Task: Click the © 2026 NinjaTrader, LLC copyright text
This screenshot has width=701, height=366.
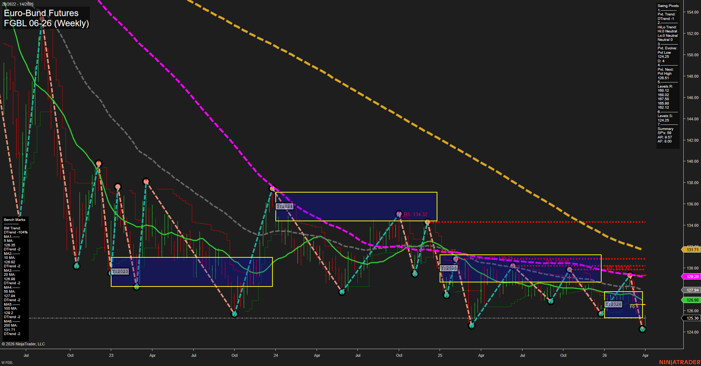Action: click(24, 344)
